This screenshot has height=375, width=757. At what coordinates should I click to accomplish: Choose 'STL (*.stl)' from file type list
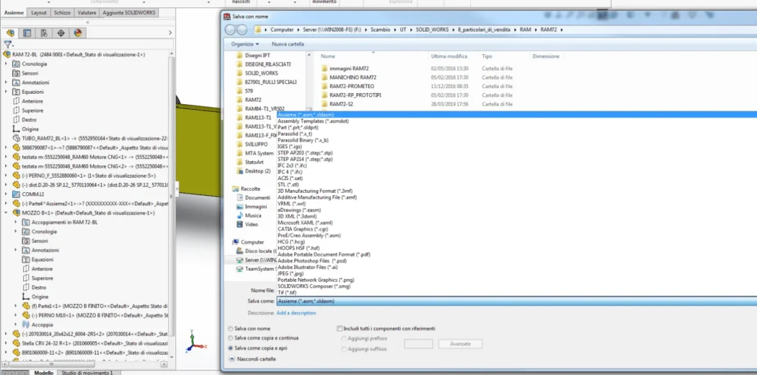coord(288,185)
